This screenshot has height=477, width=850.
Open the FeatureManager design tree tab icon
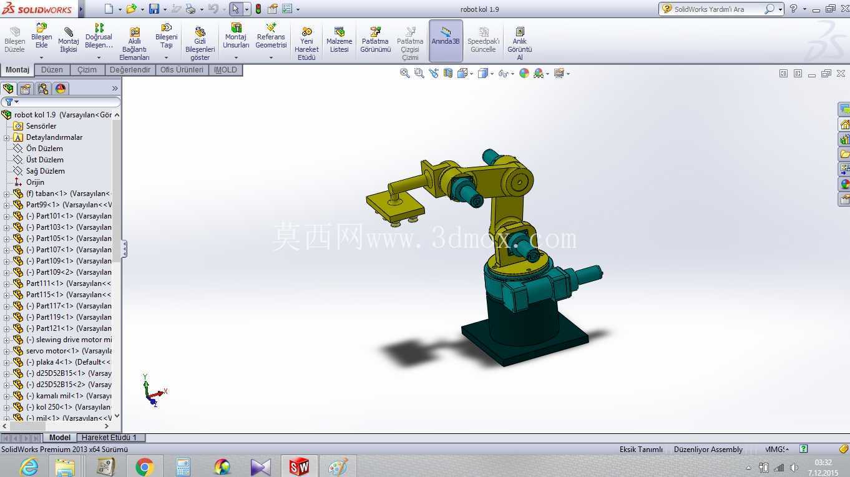(8, 89)
